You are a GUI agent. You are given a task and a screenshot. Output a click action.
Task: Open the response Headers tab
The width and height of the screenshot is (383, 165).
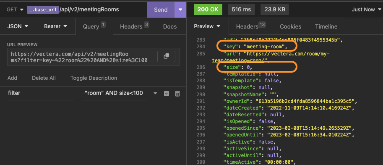click(250, 26)
